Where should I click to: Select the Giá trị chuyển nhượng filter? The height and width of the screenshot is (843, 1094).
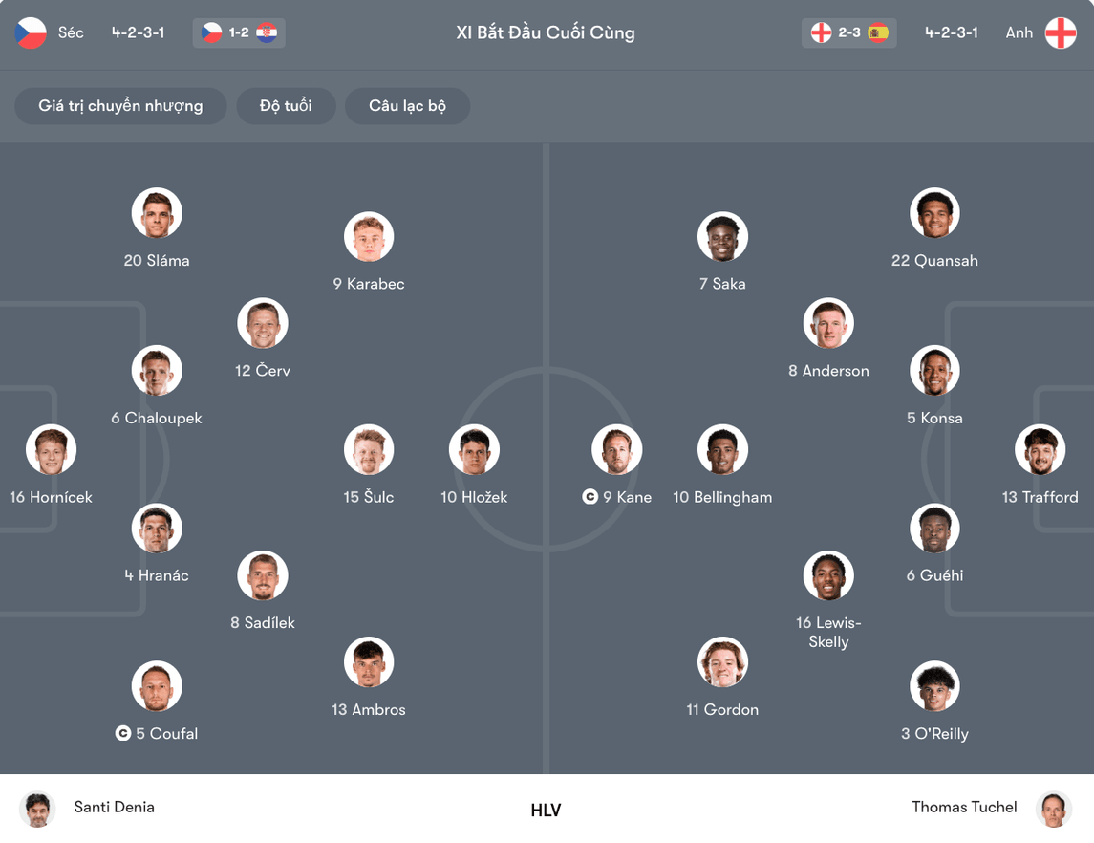(x=120, y=106)
